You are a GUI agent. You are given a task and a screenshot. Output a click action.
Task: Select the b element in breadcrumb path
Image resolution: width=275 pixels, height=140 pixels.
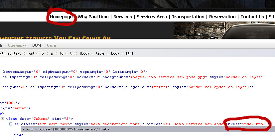click(43, 53)
